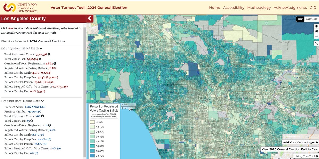The width and height of the screenshot is (319, 159).
Task: Click Precinct Name value LOS ANGELES
Action: 35,107
